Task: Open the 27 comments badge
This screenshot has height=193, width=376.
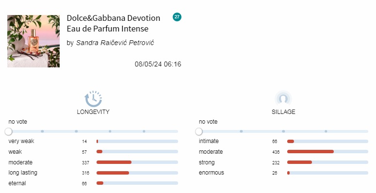Action: pos(177,17)
